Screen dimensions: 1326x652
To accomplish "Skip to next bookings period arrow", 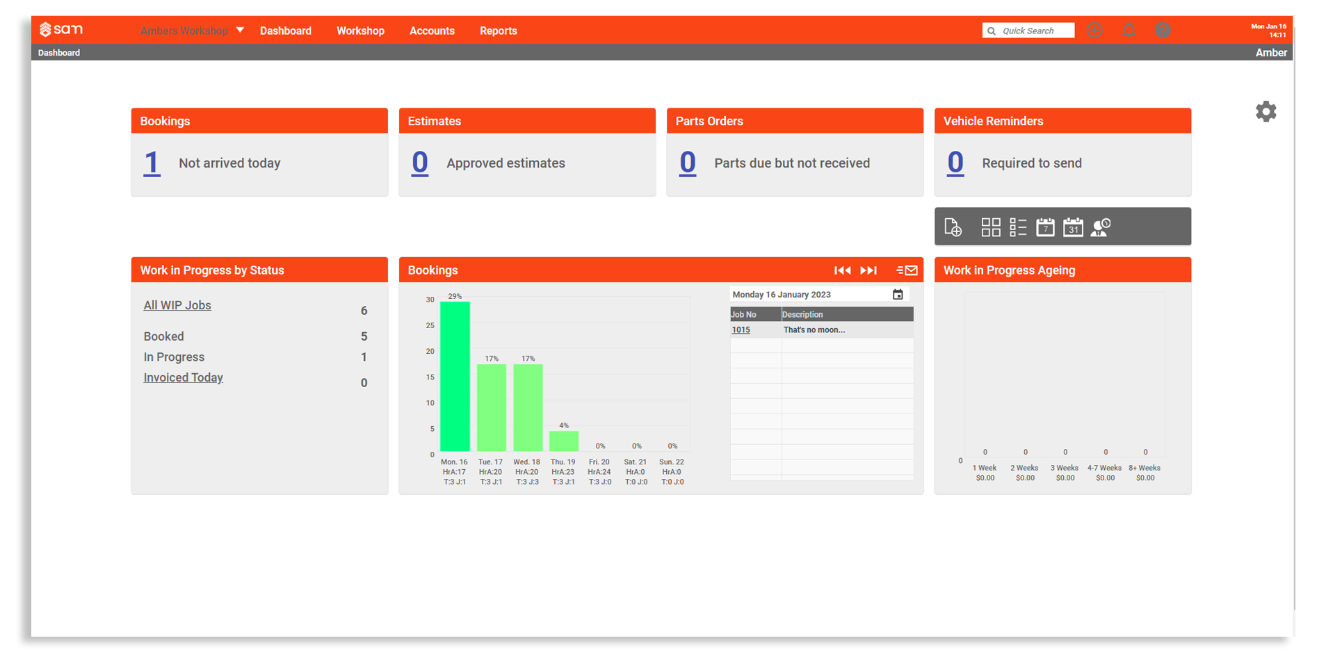I will click(868, 270).
